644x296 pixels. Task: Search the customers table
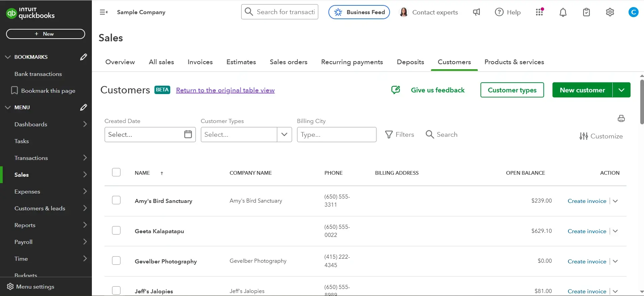coord(441,134)
